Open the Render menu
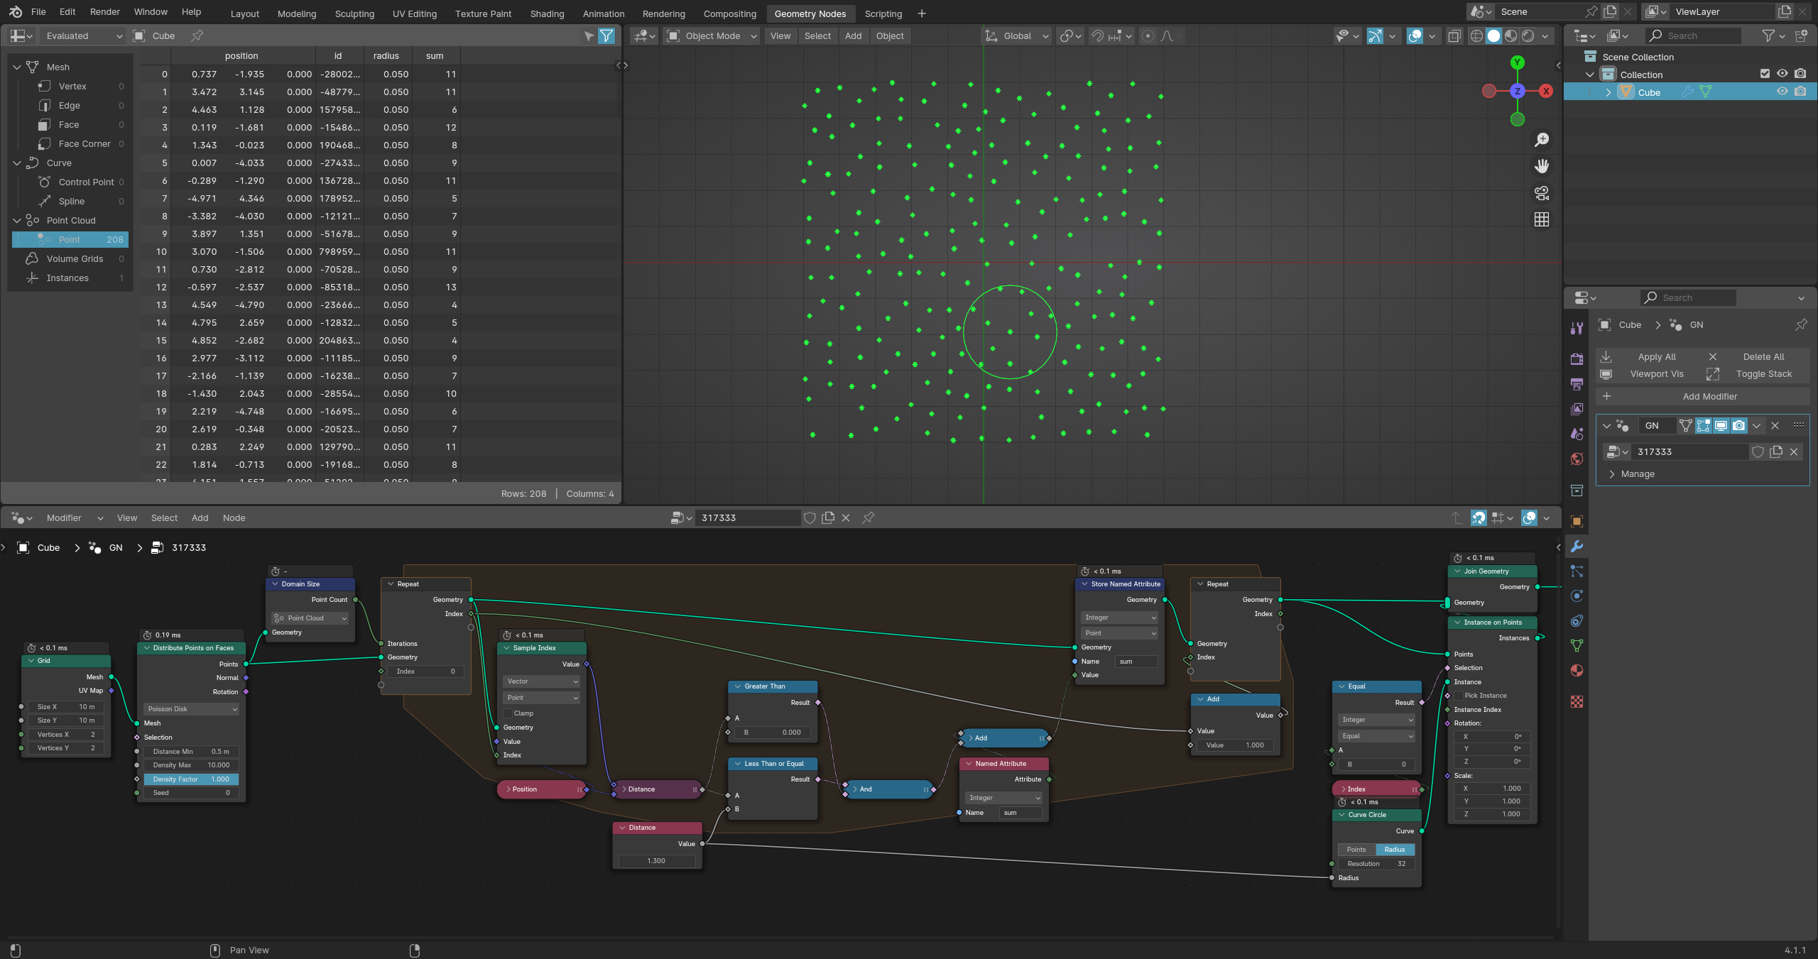The width and height of the screenshot is (1818, 959). click(105, 12)
